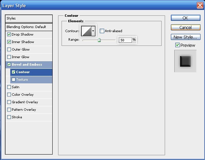The width and height of the screenshot is (205, 160).
Task: Toggle the Preview checkbox
Action: [x=177, y=45]
